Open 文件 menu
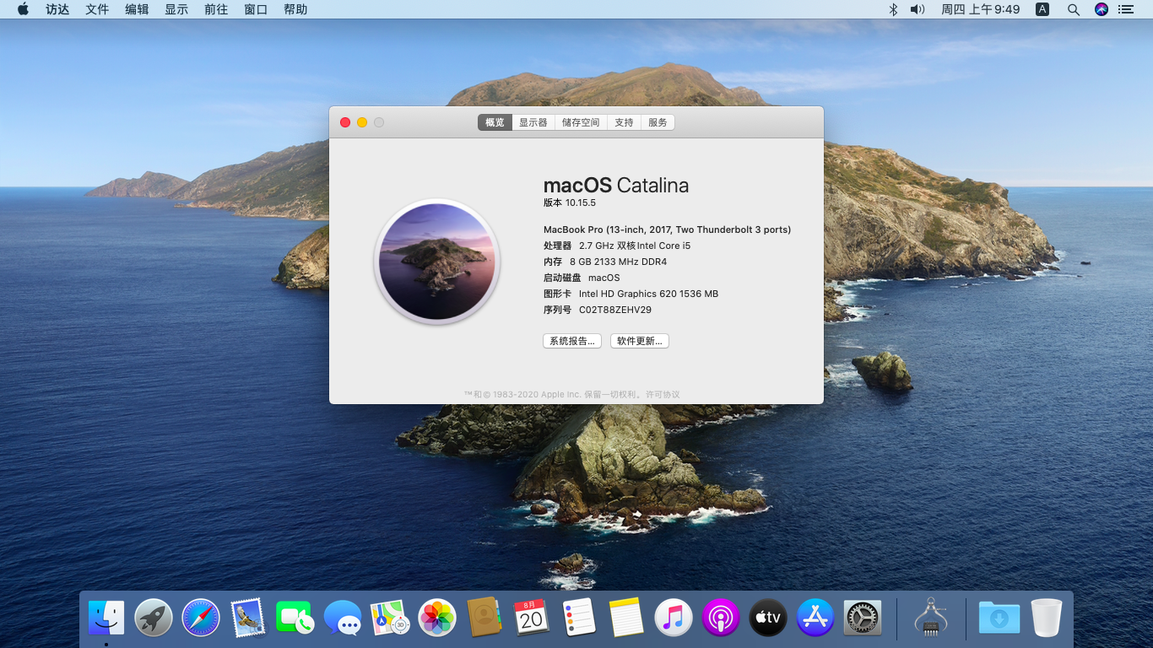The width and height of the screenshot is (1153, 648). click(x=97, y=9)
